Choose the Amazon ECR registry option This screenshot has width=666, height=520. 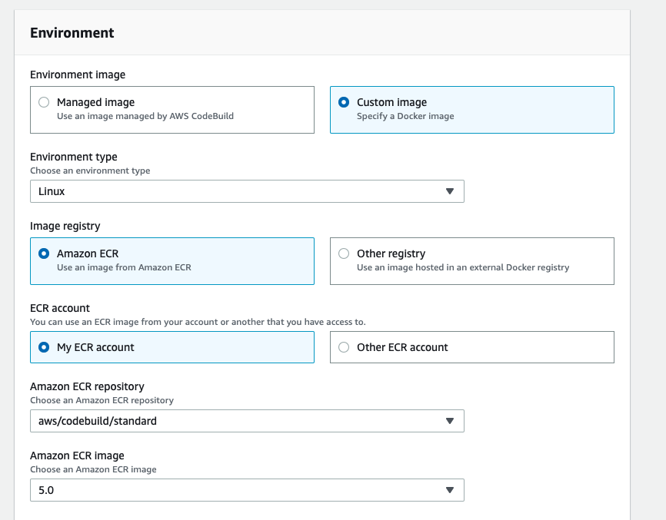44,253
